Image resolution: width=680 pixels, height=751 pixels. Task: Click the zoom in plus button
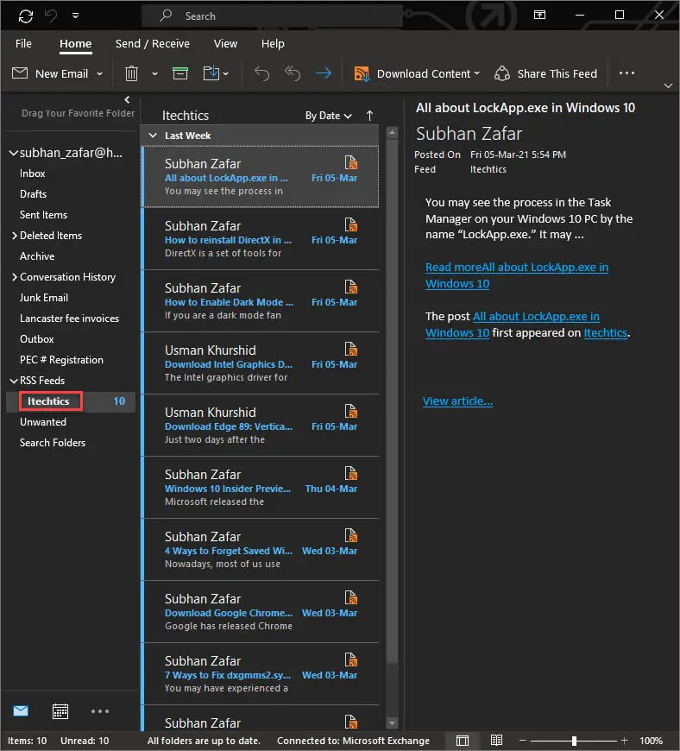pos(625,741)
